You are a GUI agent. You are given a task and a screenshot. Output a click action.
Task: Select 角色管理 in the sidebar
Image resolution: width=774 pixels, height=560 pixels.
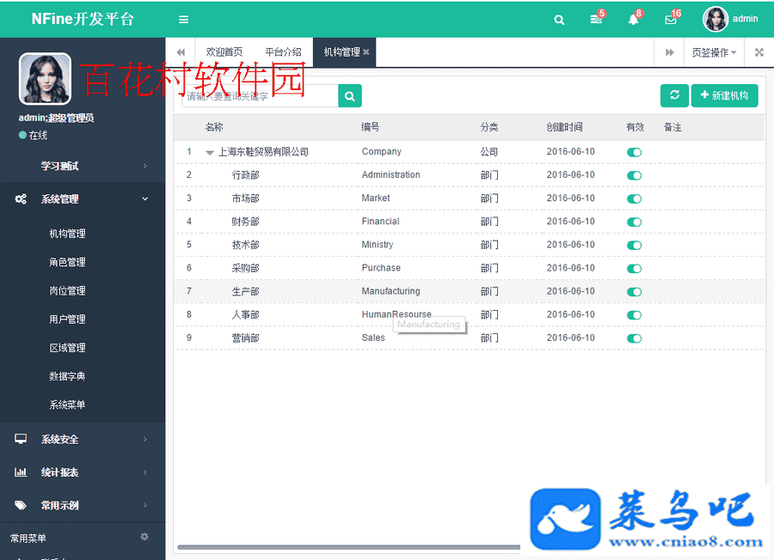(x=67, y=262)
